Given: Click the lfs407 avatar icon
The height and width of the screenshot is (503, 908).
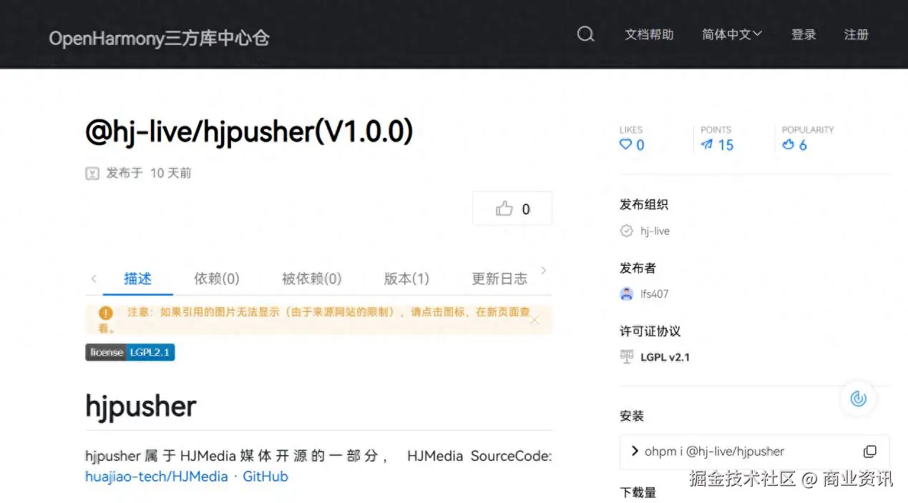Looking at the screenshot, I should click(627, 294).
